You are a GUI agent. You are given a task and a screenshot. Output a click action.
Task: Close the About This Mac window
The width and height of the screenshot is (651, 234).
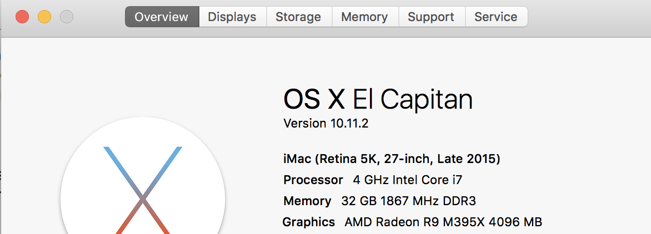click(22, 17)
